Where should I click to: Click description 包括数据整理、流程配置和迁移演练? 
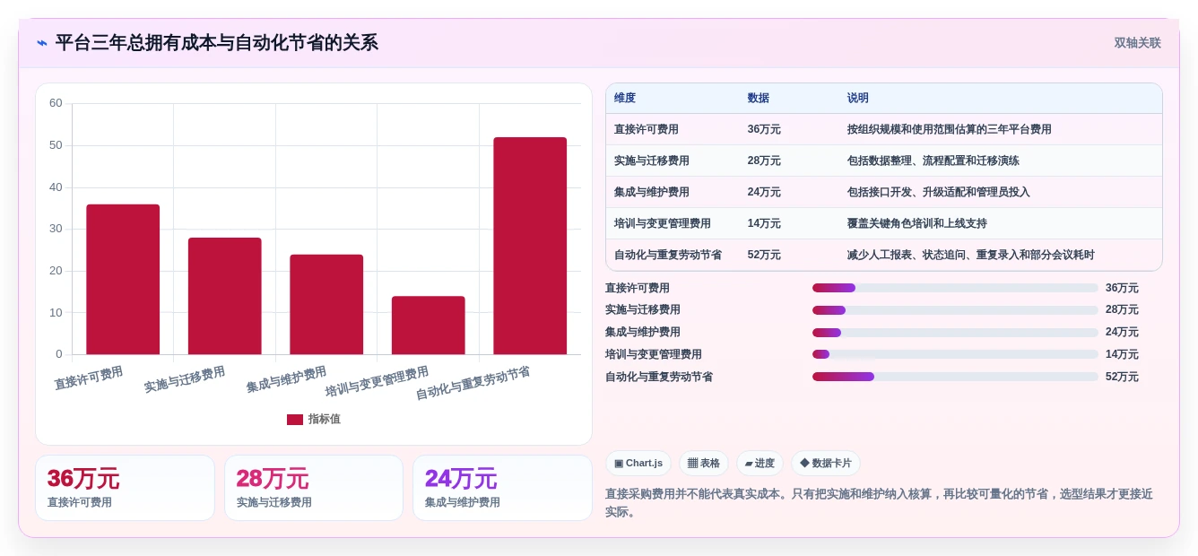[933, 161]
